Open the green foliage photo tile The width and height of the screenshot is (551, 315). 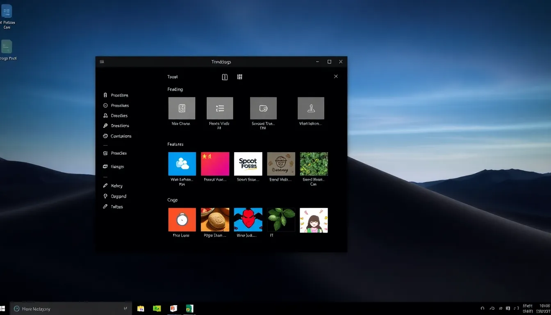314,164
